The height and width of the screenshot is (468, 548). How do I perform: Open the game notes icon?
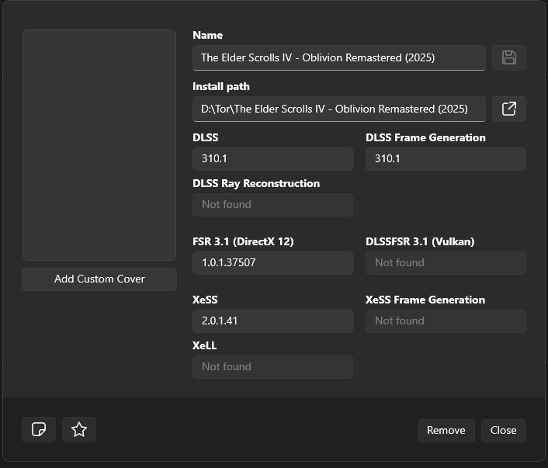(39, 429)
